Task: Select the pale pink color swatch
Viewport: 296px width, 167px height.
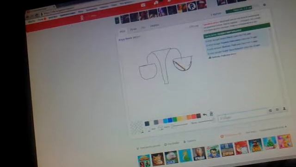Action: coord(160,122)
